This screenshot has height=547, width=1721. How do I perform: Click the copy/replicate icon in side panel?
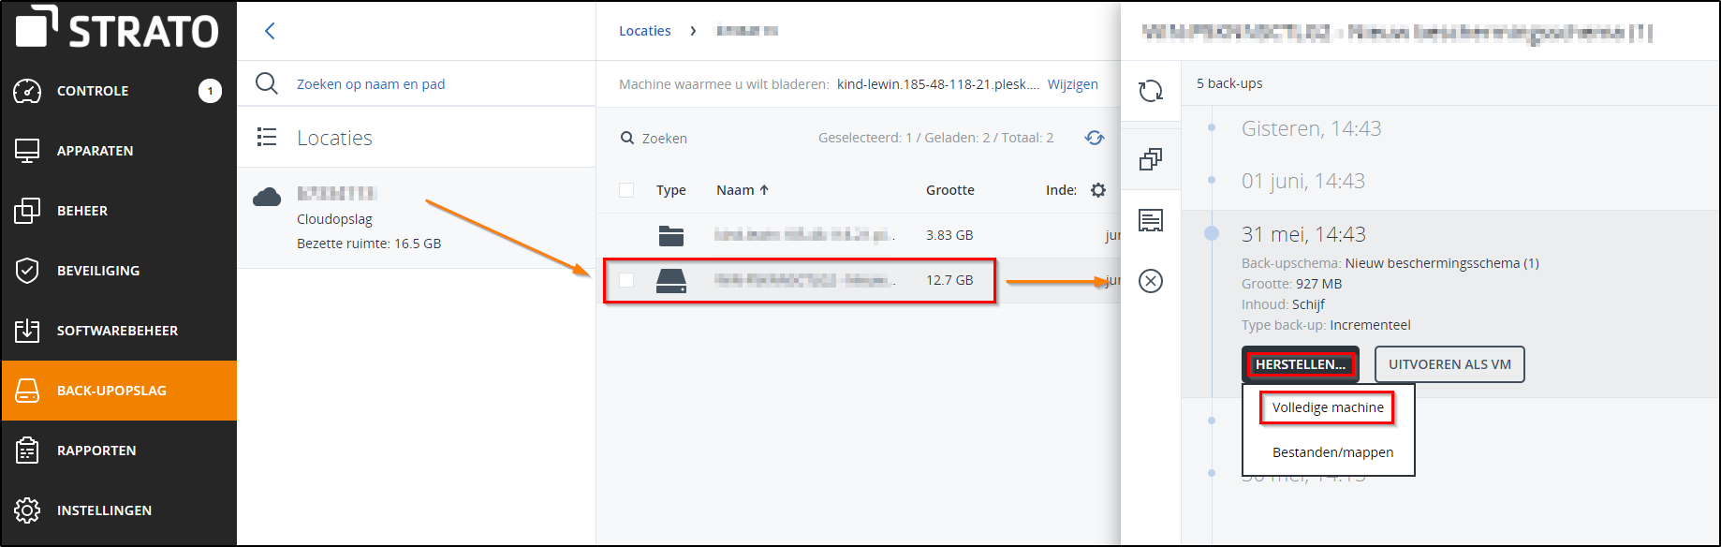click(x=1151, y=159)
